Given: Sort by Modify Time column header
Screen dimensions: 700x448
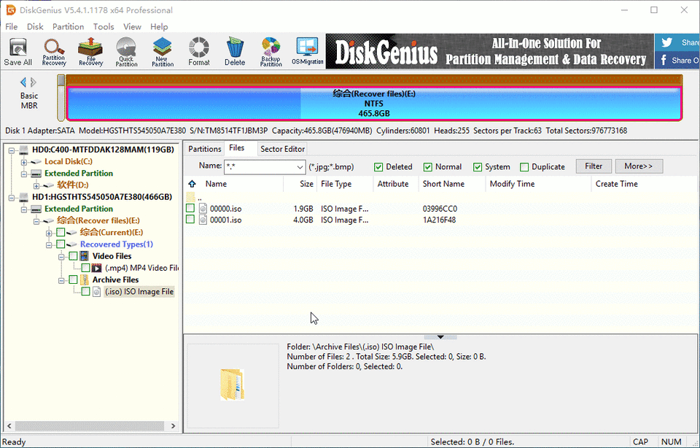Looking at the screenshot, I should 538,184.
